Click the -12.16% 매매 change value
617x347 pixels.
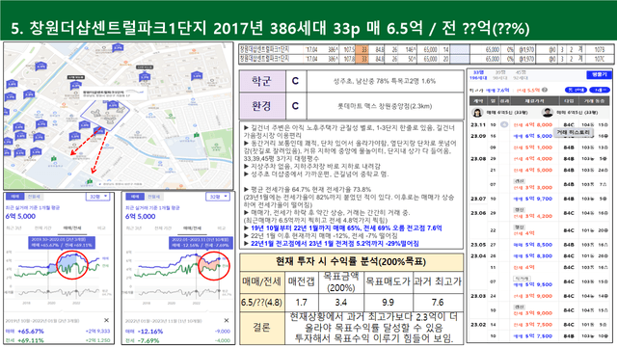coord(150,332)
